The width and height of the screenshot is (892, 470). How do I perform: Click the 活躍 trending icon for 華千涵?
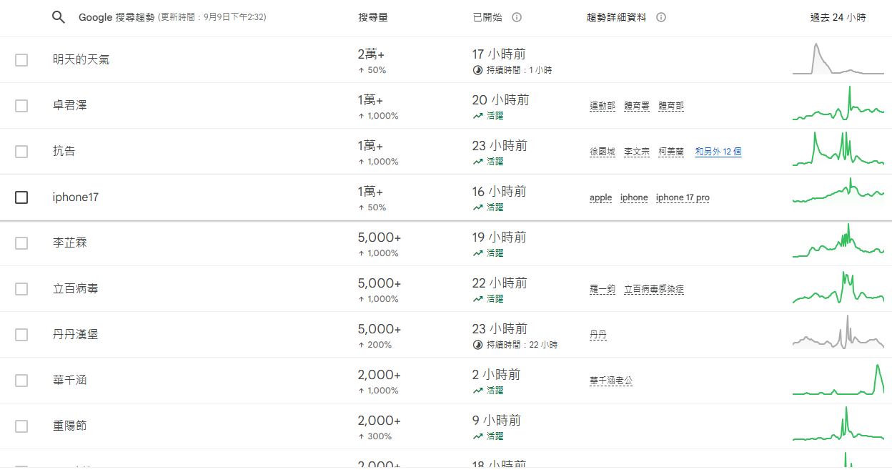coord(477,391)
